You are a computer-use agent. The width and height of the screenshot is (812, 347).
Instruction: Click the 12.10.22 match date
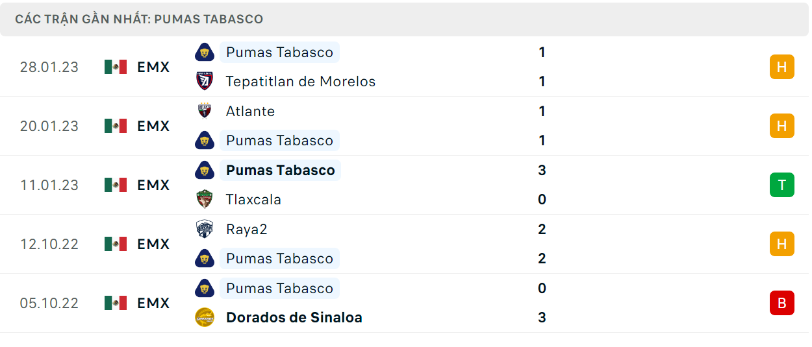tap(49, 244)
